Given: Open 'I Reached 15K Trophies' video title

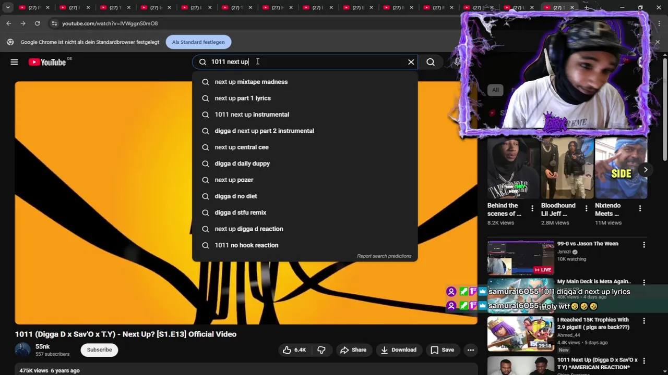Looking at the screenshot, I should click(x=593, y=323).
